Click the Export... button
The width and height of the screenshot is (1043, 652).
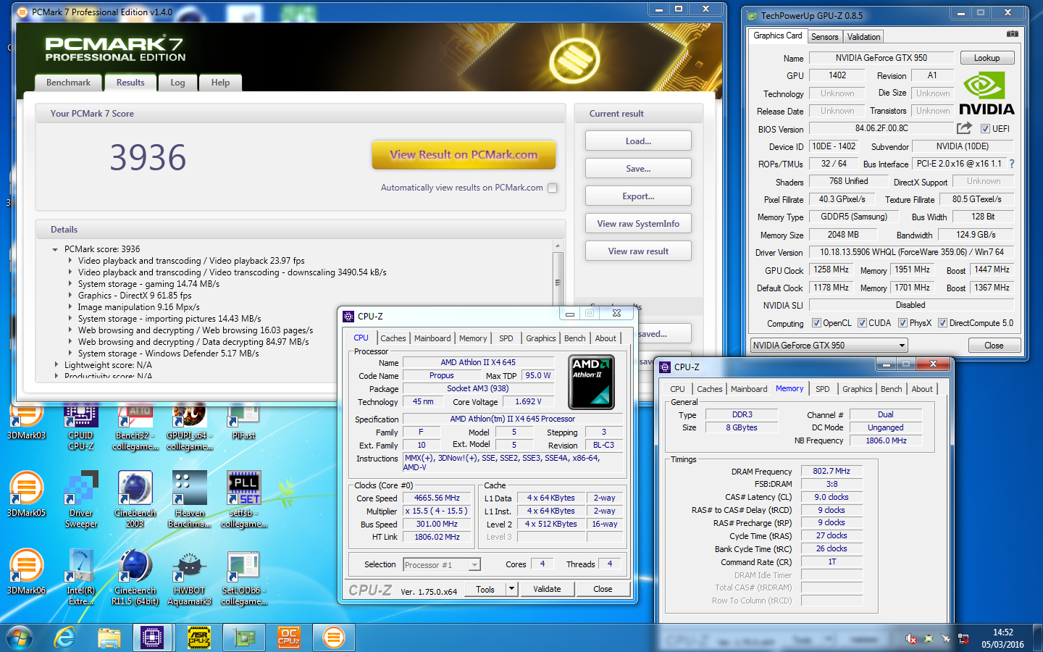coord(638,196)
